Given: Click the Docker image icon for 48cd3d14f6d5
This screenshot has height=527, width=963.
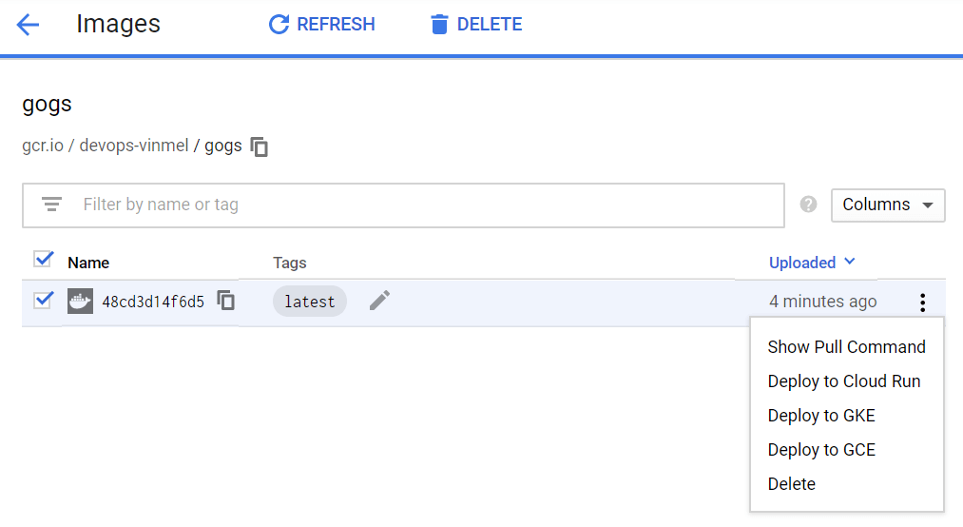Looking at the screenshot, I should [x=80, y=302].
